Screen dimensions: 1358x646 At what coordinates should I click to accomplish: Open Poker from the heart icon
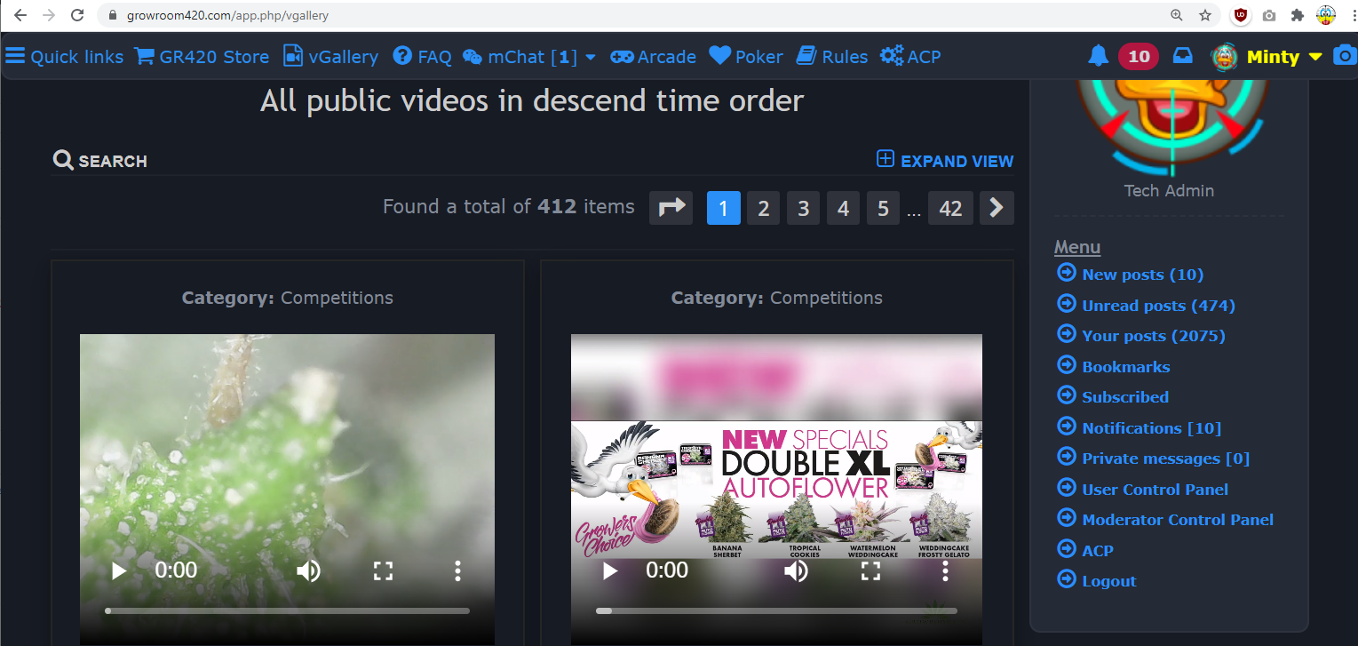coord(746,57)
